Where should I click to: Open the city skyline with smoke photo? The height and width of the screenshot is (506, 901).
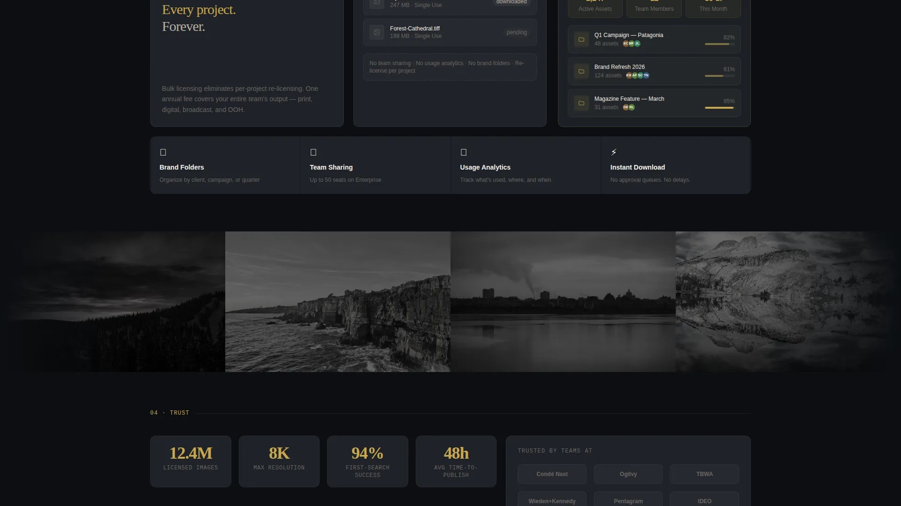[563, 302]
